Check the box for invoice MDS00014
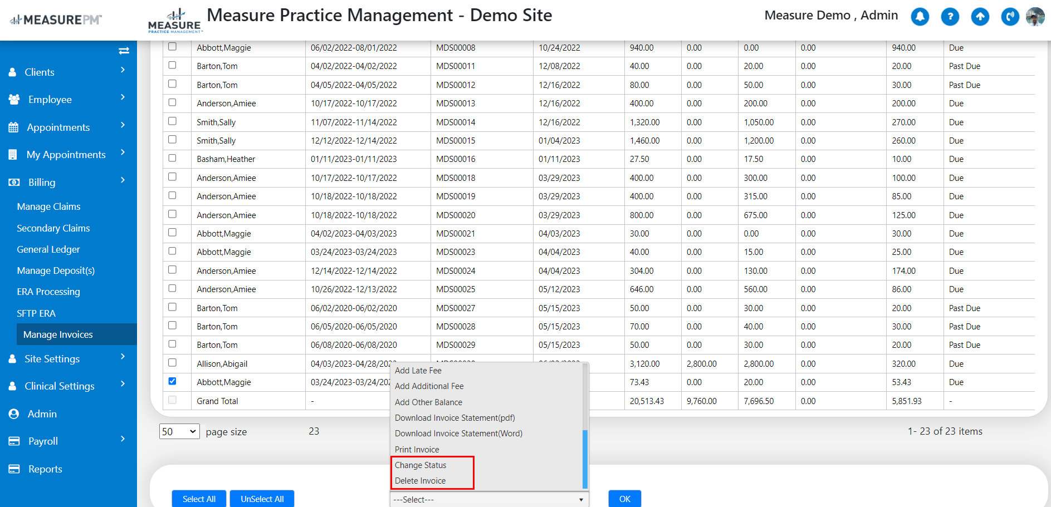This screenshot has width=1051, height=507. point(172,121)
